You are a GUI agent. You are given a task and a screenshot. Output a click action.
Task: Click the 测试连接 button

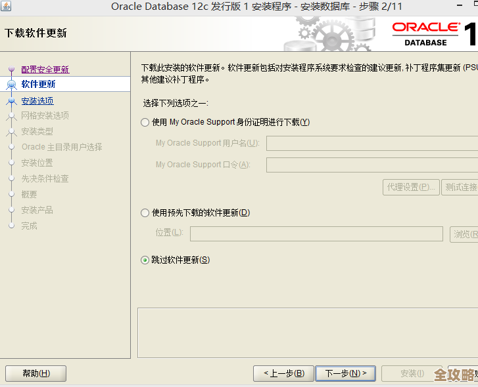point(460,187)
